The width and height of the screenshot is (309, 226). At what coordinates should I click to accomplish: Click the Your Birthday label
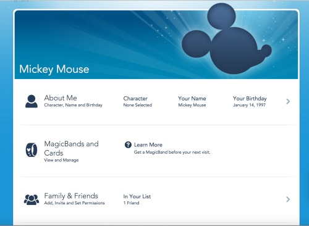point(250,99)
